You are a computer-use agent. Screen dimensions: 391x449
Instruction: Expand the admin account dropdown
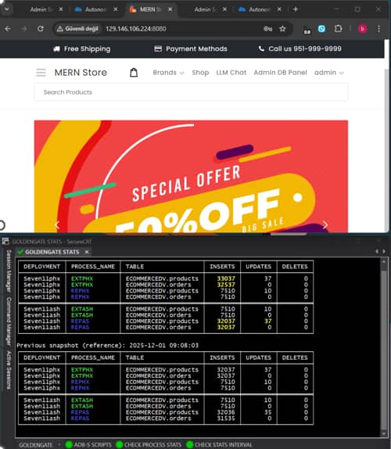(329, 73)
